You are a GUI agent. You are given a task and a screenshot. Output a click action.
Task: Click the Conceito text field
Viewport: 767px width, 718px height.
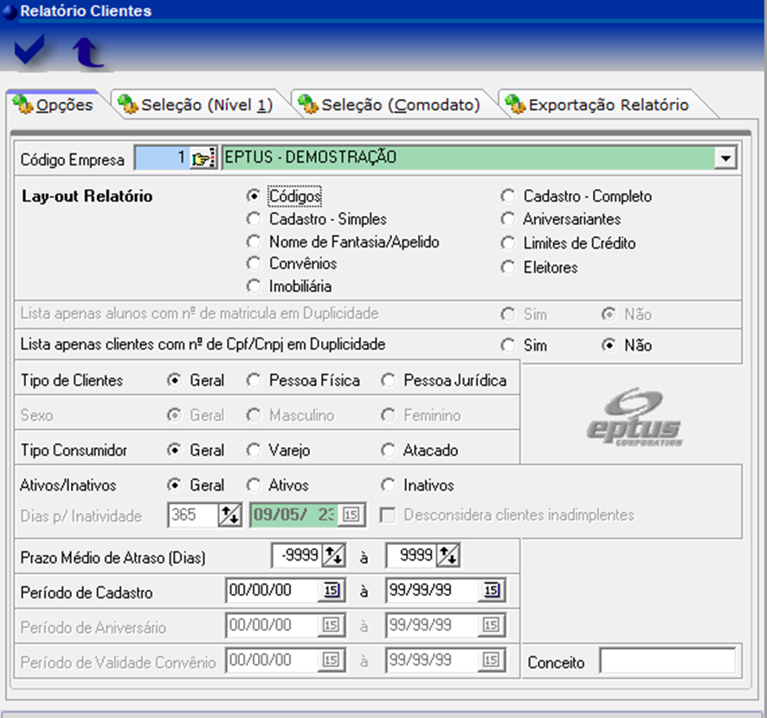click(667, 663)
